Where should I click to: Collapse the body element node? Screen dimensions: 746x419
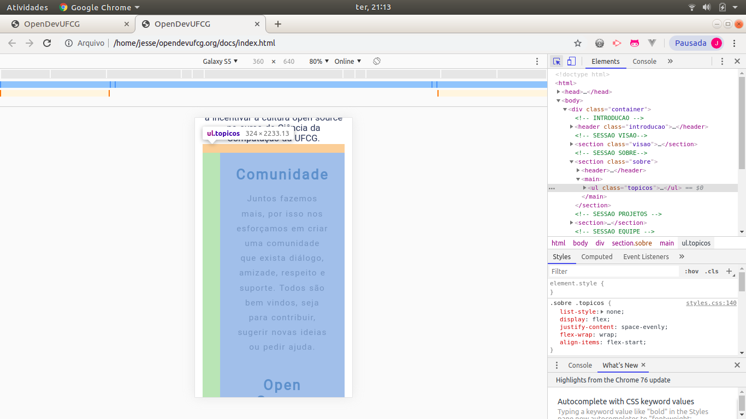[559, 100]
